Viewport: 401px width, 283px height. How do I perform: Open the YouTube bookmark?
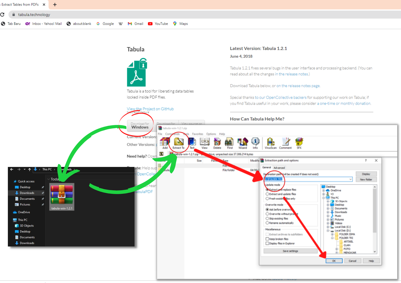click(158, 24)
